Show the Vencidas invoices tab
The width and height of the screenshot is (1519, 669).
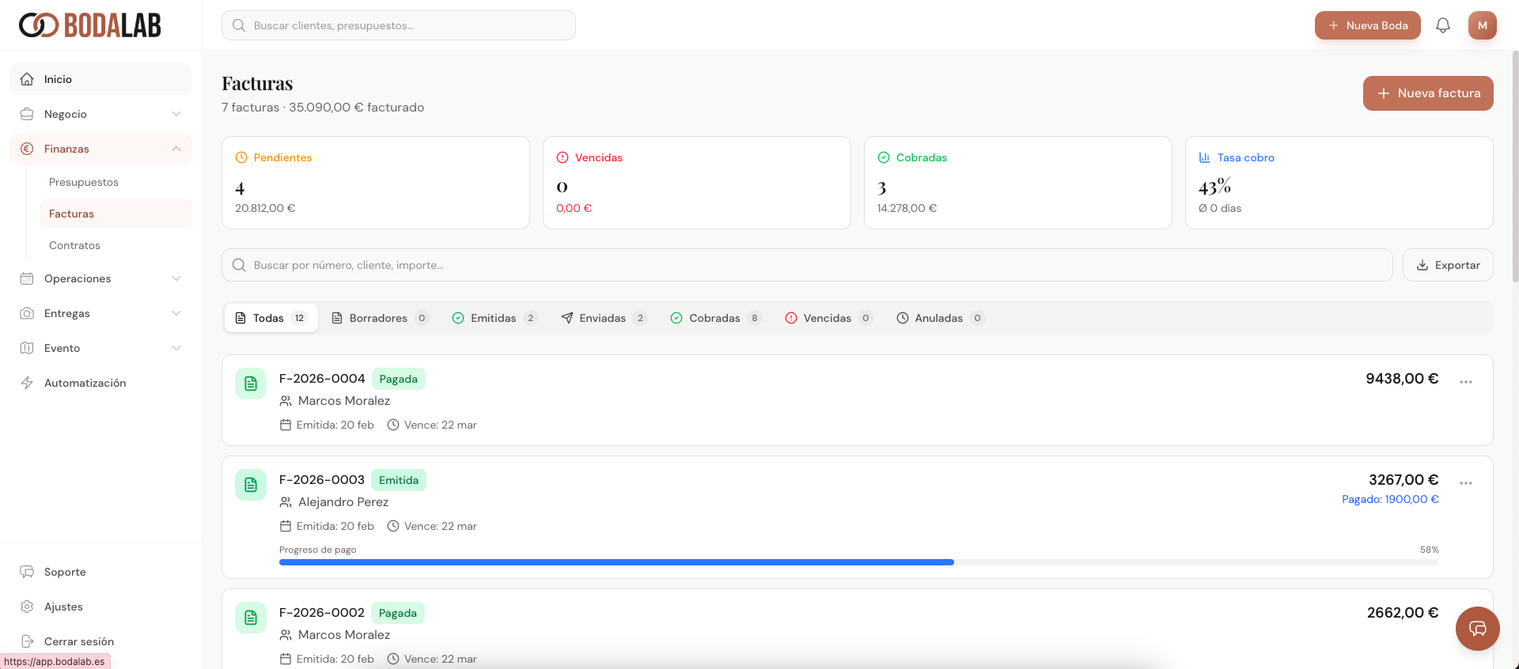(x=827, y=318)
